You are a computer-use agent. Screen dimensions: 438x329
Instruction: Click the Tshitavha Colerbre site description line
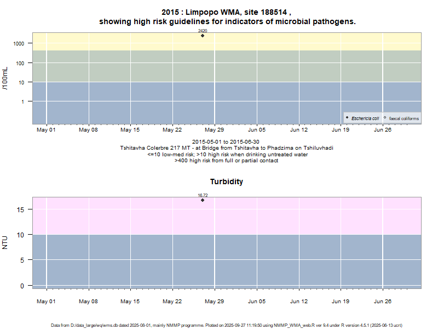226,148
